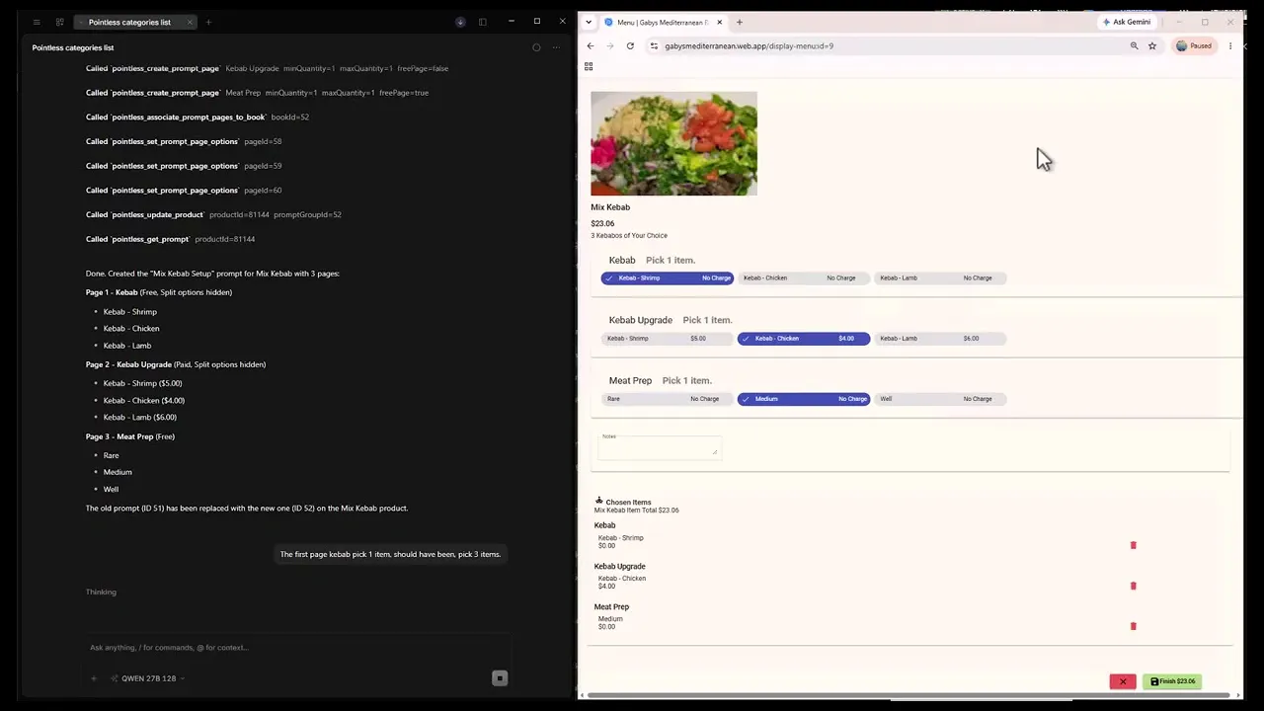Screen dimensions: 1264x711
Task: Click the browser address bar URL
Action: [749, 45]
